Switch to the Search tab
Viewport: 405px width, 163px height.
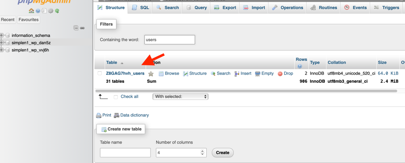point(167,7)
